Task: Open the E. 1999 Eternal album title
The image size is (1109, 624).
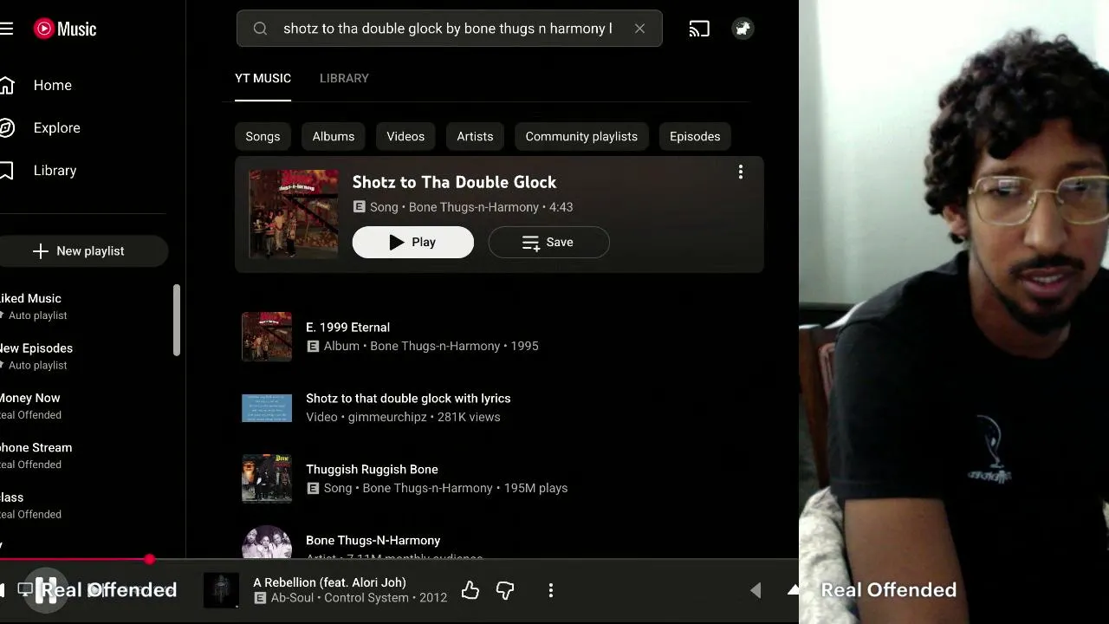Action: point(348,327)
